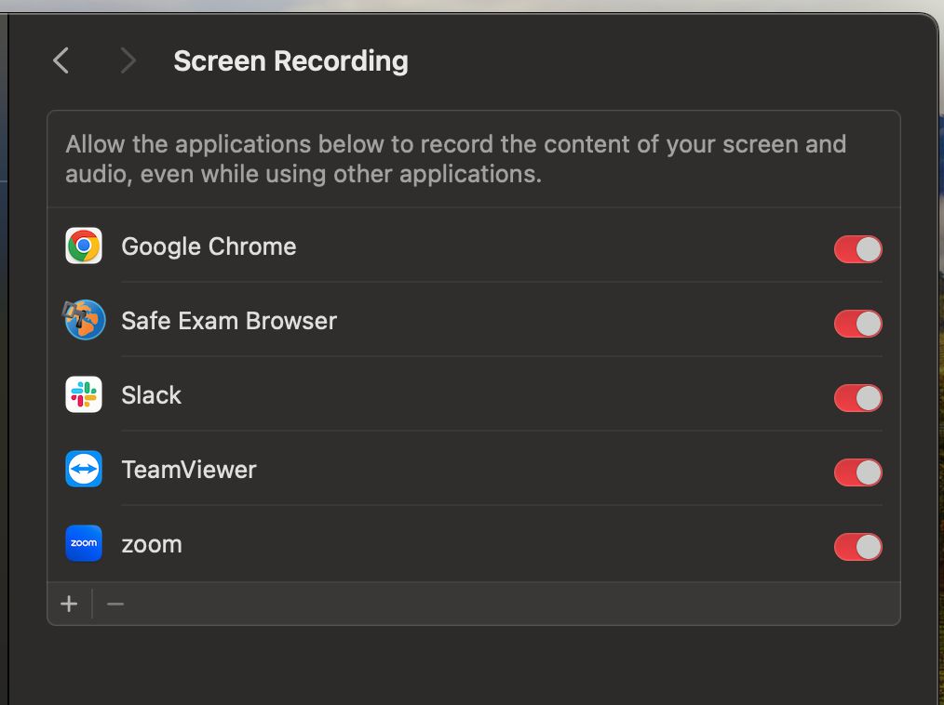The height and width of the screenshot is (705, 944).
Task: Select the Slack row label
Action: coord(151,395)
